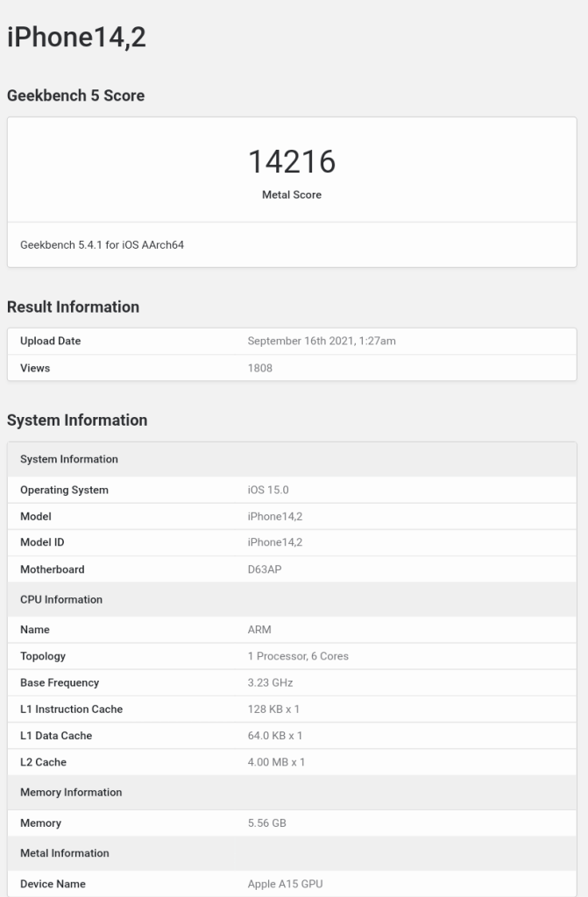Click the Device Name value Apple A15 GPU
The width and height of the screenshot is (588, 897).
[285, 884]
